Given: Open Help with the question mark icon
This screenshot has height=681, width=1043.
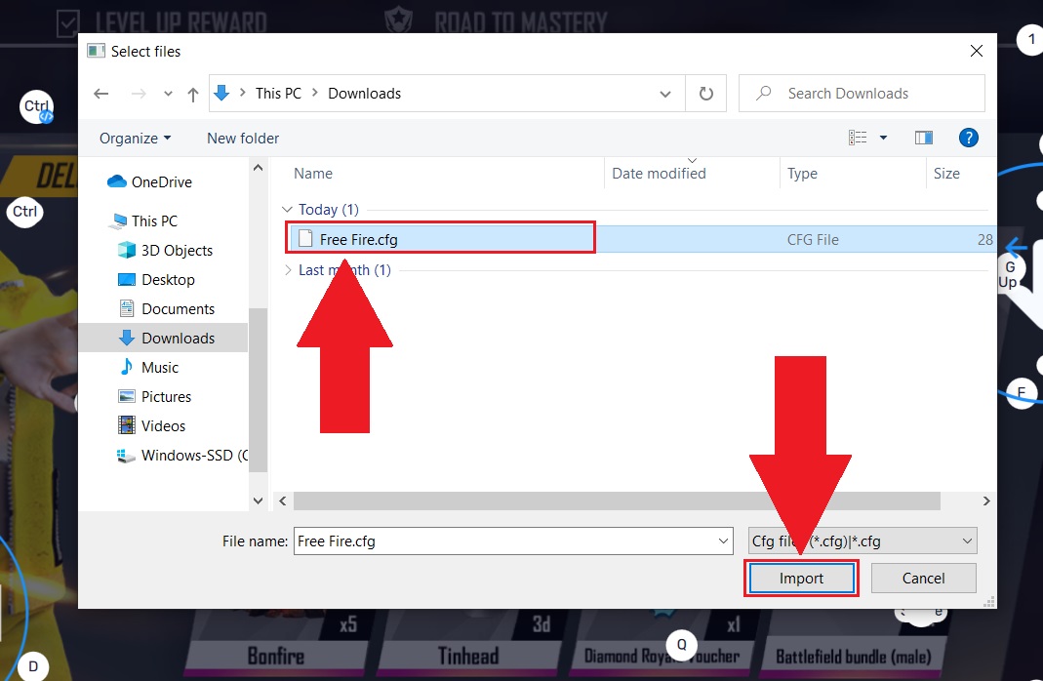Looking at the screenshot, I should click(x=968, y=138).
